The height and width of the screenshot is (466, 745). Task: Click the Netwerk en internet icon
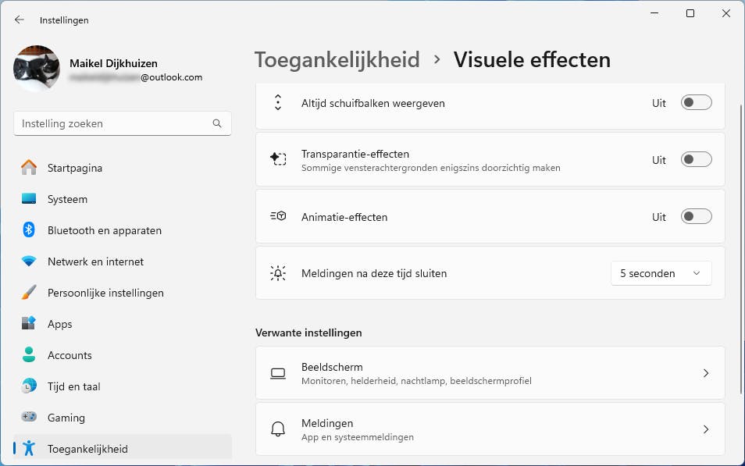(30, 261)
